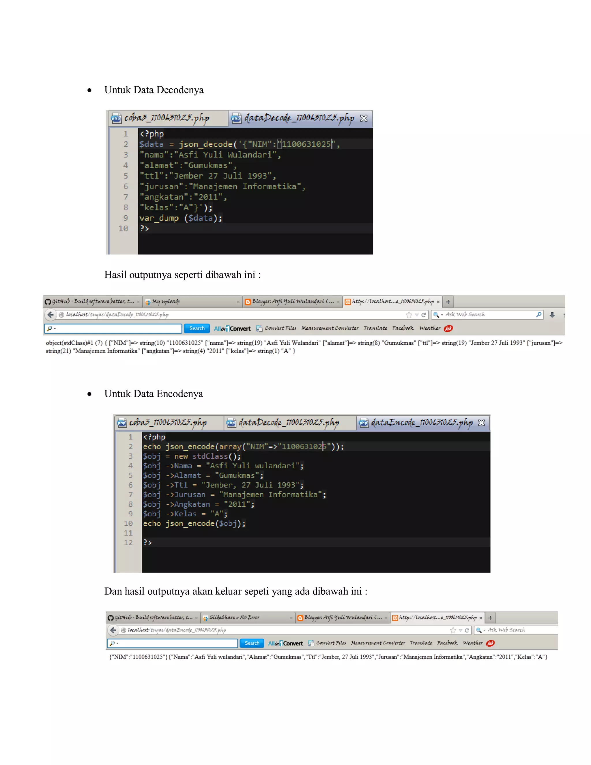Screen dimensions: 591x765
Task: Click magnifier in Ask Web Search box
Action: coord(539,315)
